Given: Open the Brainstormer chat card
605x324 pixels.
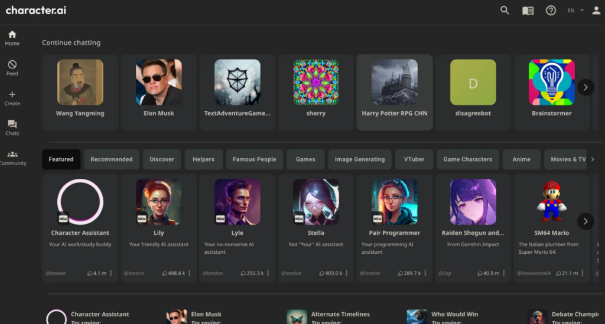Looking at the screenshot, I should click(x=551, y=92).
